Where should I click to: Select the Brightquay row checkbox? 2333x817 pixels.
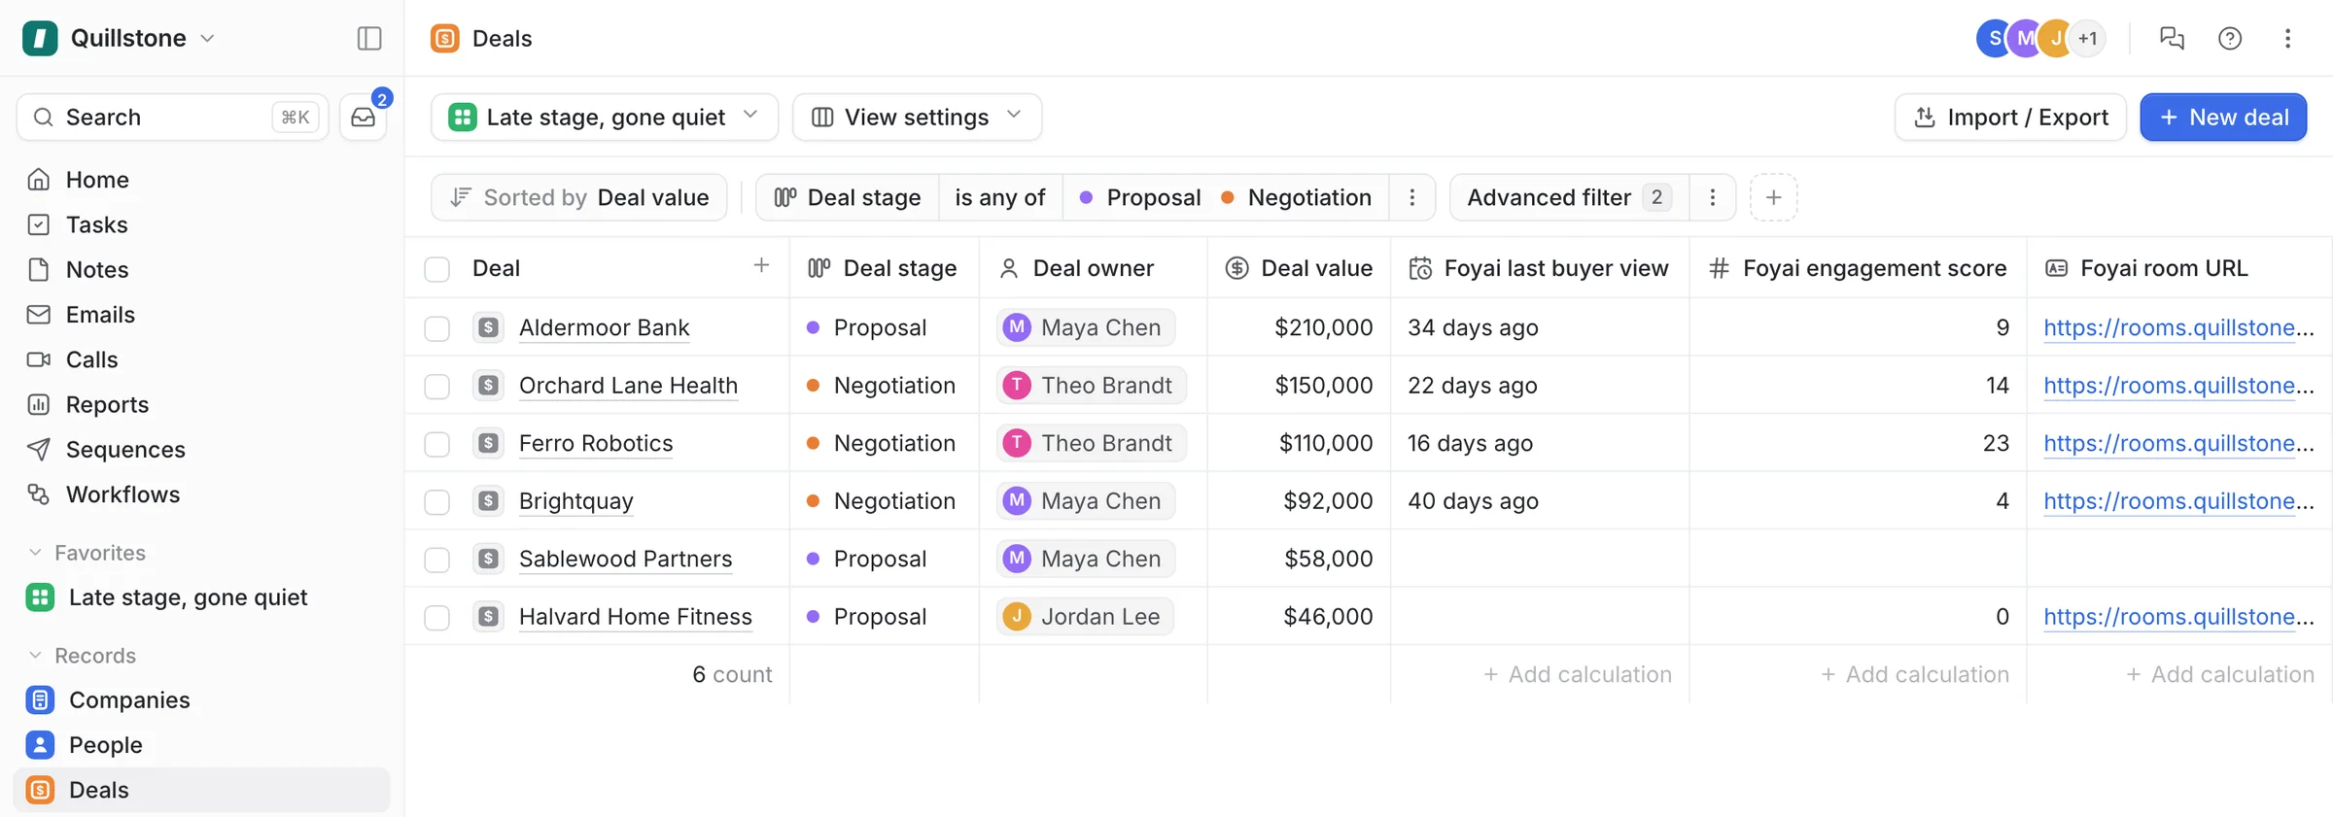coord(437,501)
